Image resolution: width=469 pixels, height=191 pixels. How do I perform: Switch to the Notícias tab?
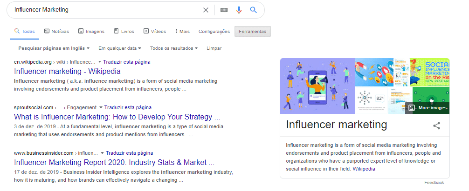click(56, 32)
